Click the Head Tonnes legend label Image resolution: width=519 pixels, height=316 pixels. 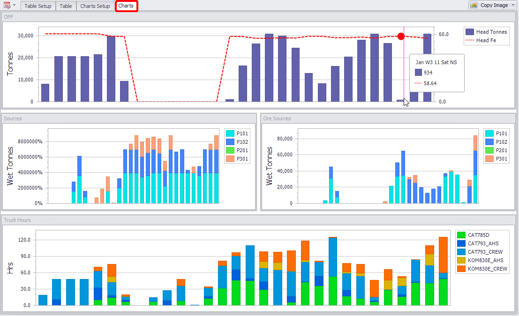point(491,32)
